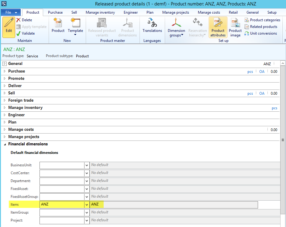Open the File menu
Viewport: 286px width, 227px height.
click(11, 12)
